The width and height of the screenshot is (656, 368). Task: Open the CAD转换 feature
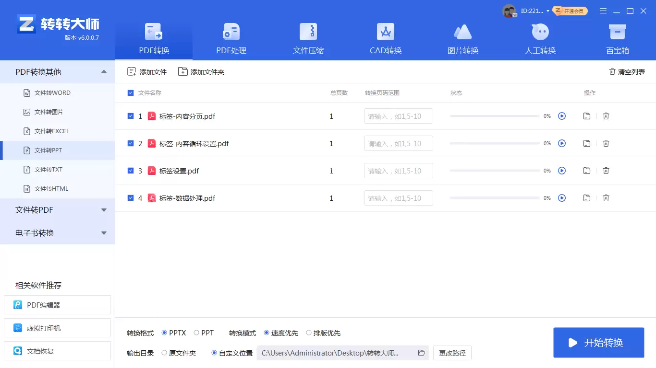tap(385, 38)
